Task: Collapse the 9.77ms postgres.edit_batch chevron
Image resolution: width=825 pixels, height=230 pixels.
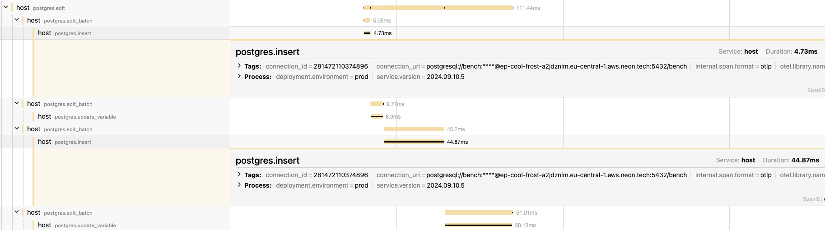Action: [17, 103]
